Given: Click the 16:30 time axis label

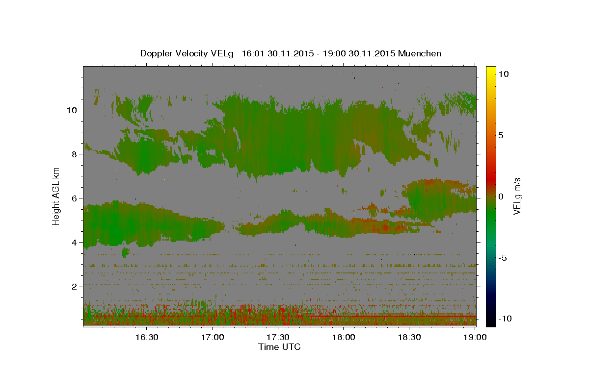Looking at the screenshot, I should point(146,337).
